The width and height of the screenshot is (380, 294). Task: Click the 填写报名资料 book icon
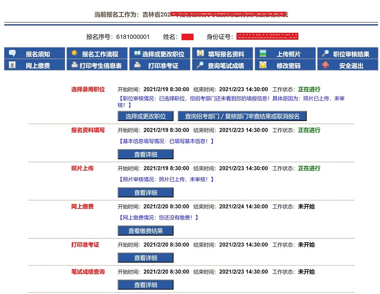pyautogui.click(x=200, y=53)
